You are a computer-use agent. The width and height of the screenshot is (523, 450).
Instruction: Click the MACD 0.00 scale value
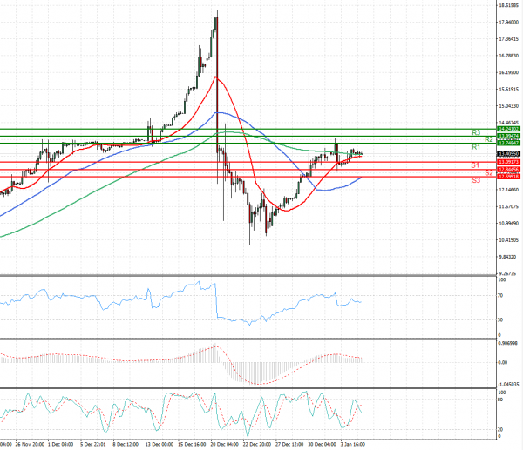point(503,362)
